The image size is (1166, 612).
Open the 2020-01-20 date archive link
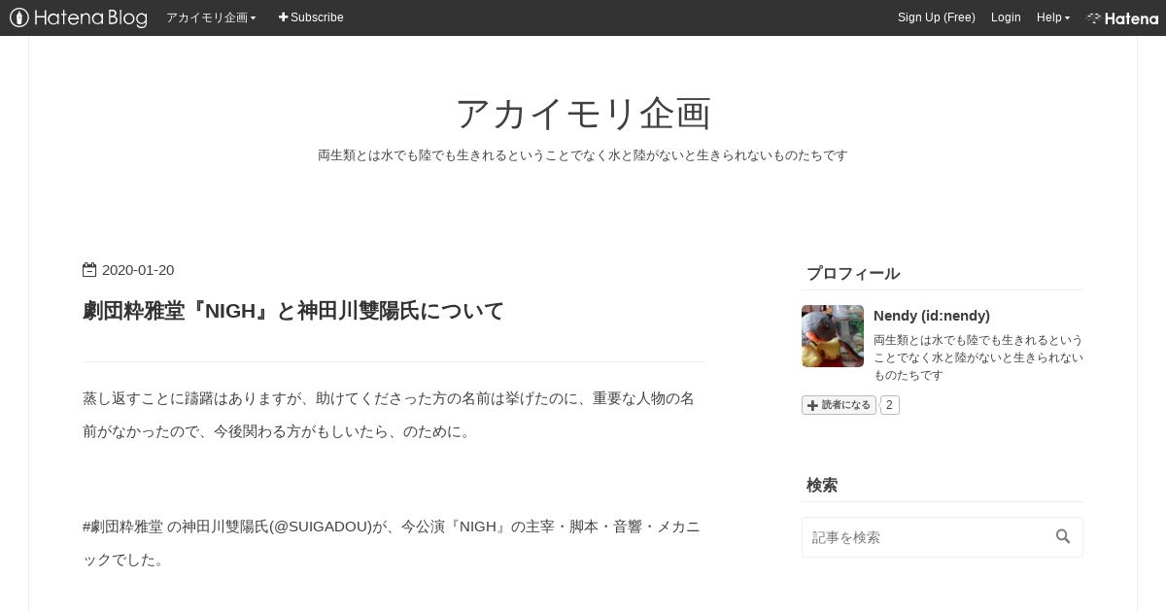click(x=138, y=270)
